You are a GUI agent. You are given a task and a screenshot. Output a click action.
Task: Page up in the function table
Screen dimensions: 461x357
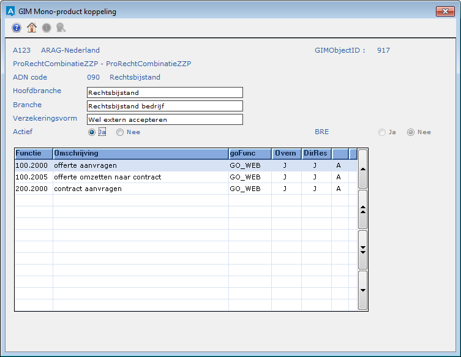click(362, 209)
